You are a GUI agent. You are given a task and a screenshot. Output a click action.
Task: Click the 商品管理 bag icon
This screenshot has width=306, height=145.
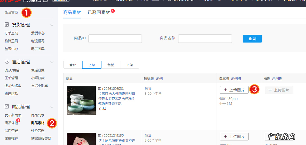tap(7, 106)
